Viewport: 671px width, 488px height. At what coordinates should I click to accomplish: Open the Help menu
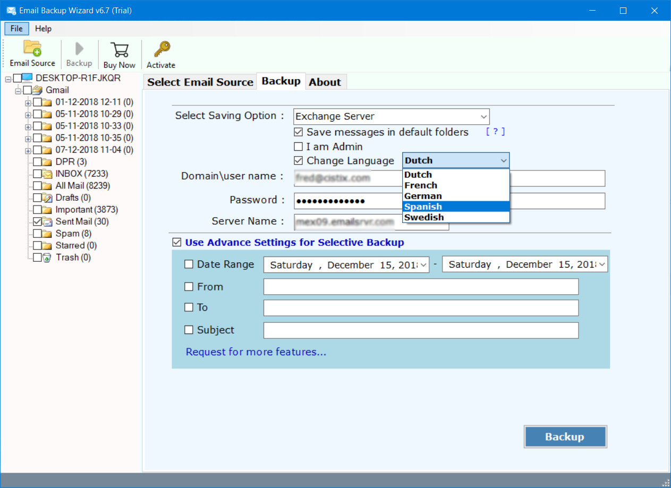click(43, 29)
